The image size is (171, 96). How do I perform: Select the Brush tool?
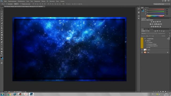[2, 26]
